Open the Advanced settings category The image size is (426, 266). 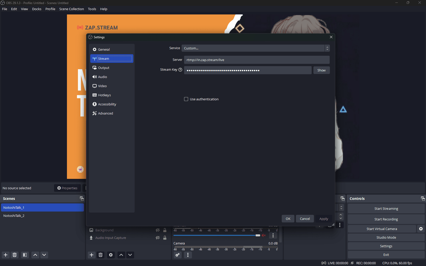[x=112, y=113]
